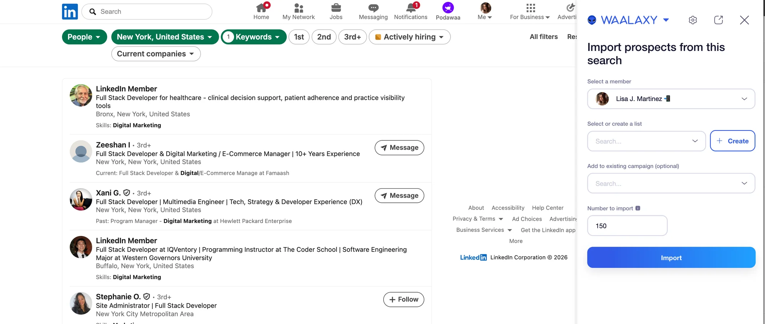Image resolution: width=765 pixels, height=324 pixels.
Task: Click Xani G.'s verified badge icon
Action: 127,193
